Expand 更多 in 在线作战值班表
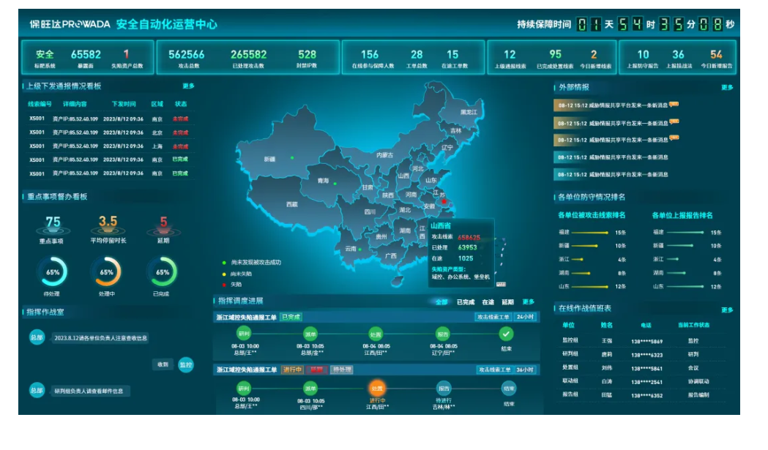The image size is (768, 450). coord(726,309)
